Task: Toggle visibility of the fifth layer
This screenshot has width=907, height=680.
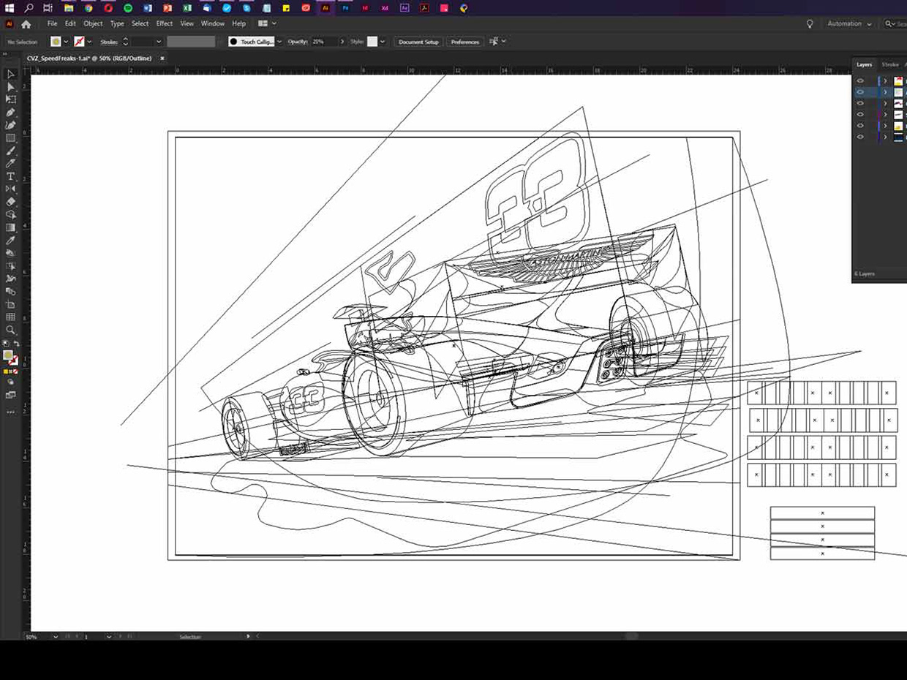Action: [860, 126]
